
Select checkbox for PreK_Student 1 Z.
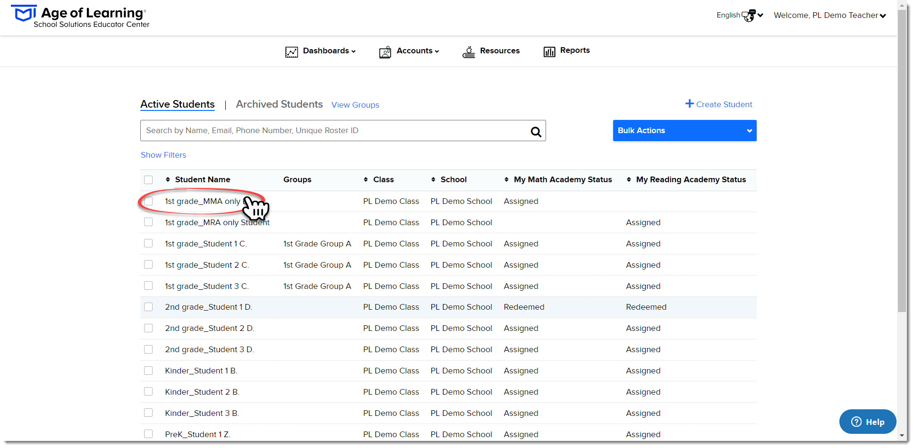coord(148,434)
